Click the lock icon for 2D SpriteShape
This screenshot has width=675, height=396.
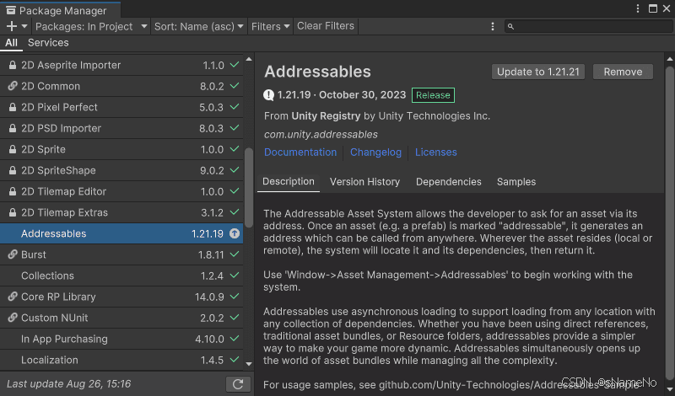[13, 170]
